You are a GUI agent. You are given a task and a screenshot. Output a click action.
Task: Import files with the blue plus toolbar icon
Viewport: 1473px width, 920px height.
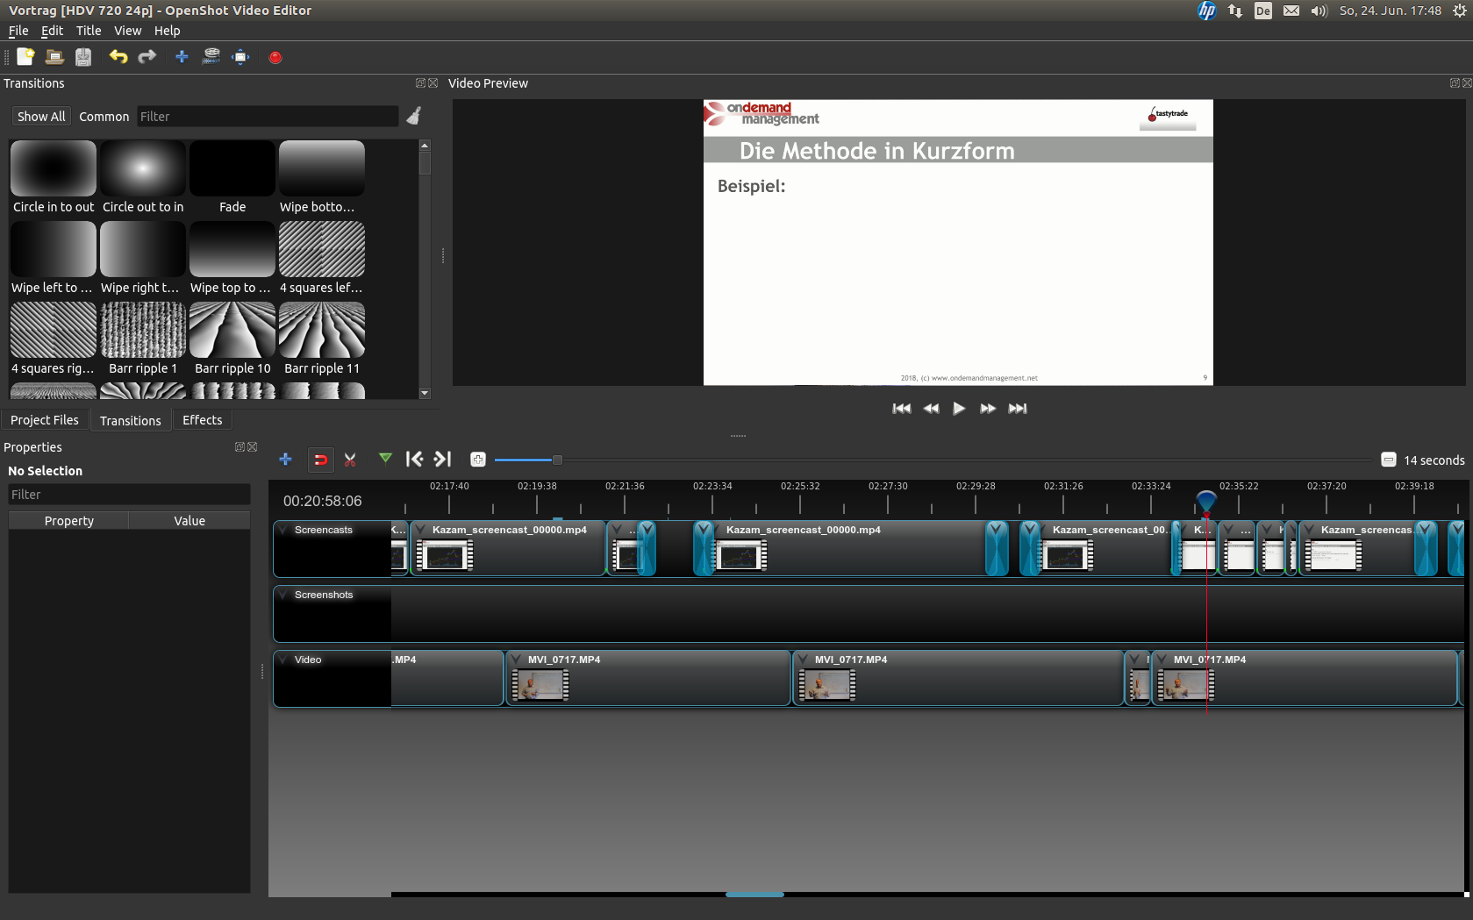(x=182, y=57)
